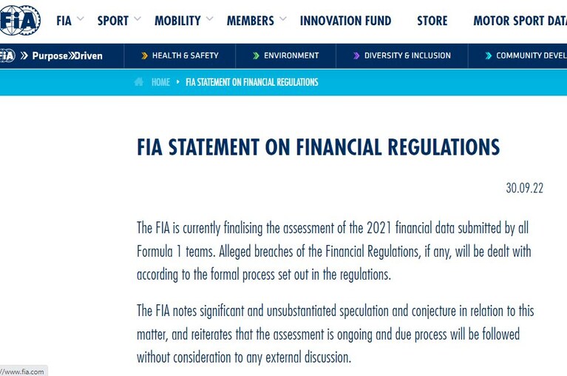
Task: Click the yellow Health & Safety chevron icon
Action: click(145, 56)
